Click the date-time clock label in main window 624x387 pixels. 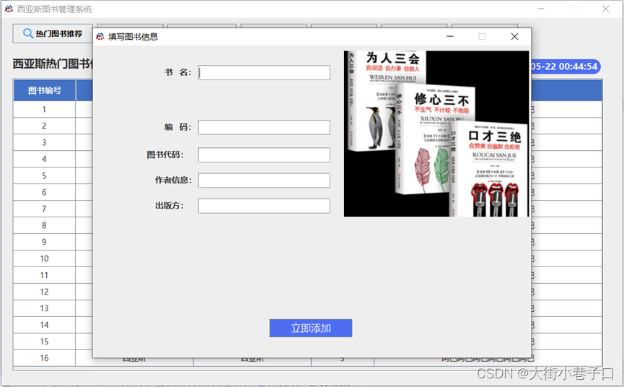tap(566, 66)
